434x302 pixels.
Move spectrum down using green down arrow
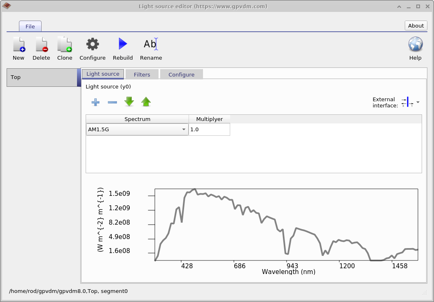129,102
